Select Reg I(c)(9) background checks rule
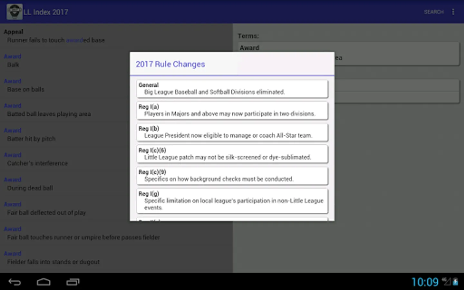464x290 pixels. coord(232,176)
